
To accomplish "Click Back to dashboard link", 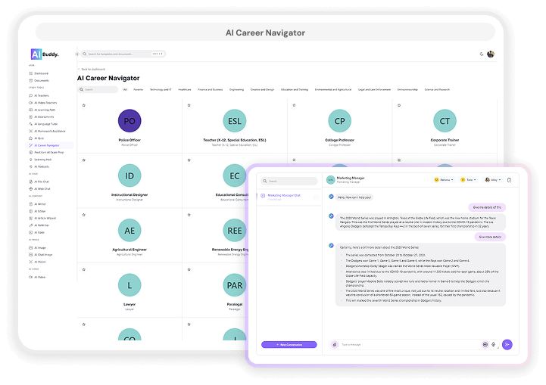I will tap(92, 70).
